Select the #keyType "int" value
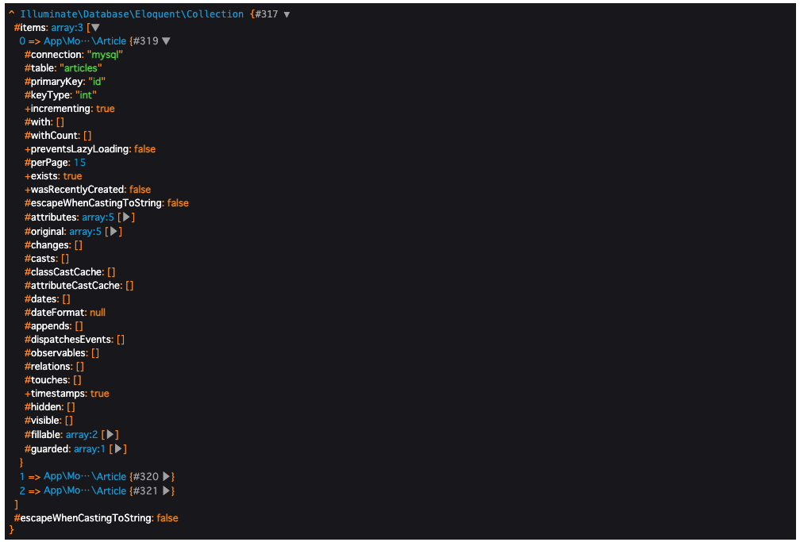Screen dimensions: 800x542 86,95
